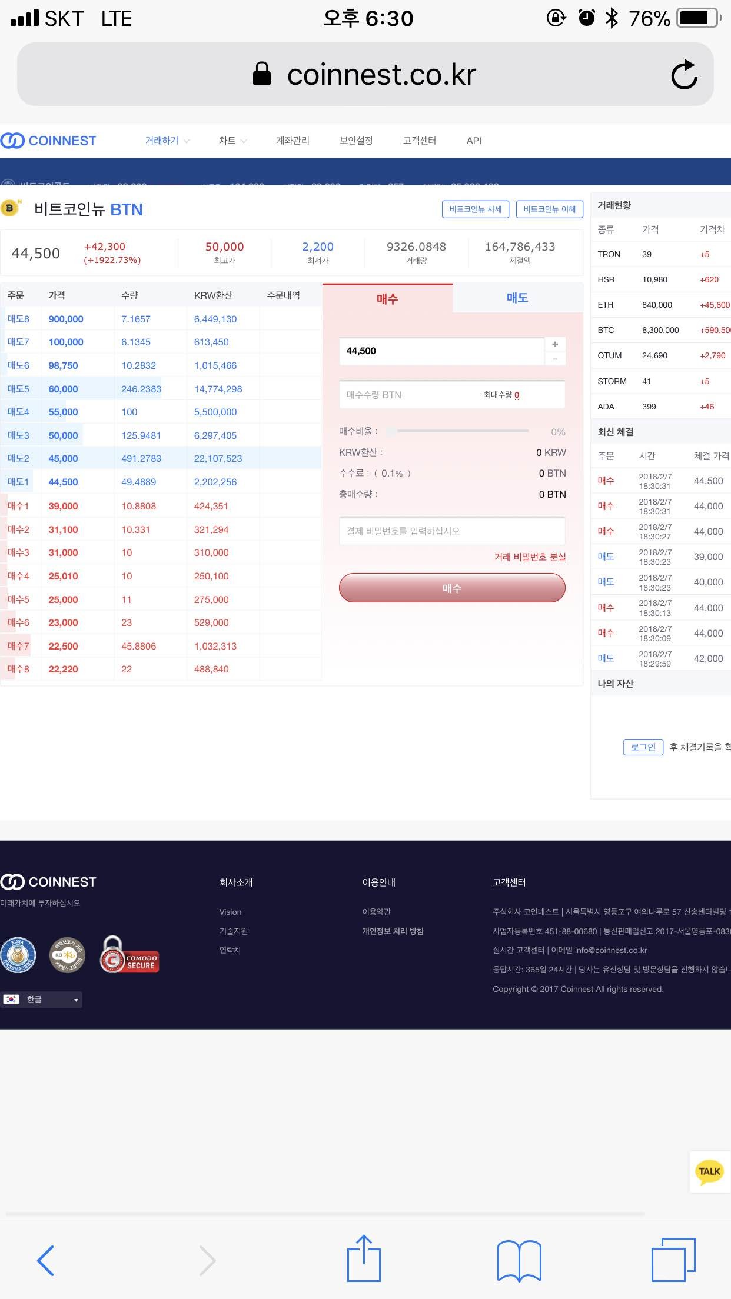This screenshot has height=1299, width=731.
Task: Click the Coinnest logo in header
Action: click(49, 141)
